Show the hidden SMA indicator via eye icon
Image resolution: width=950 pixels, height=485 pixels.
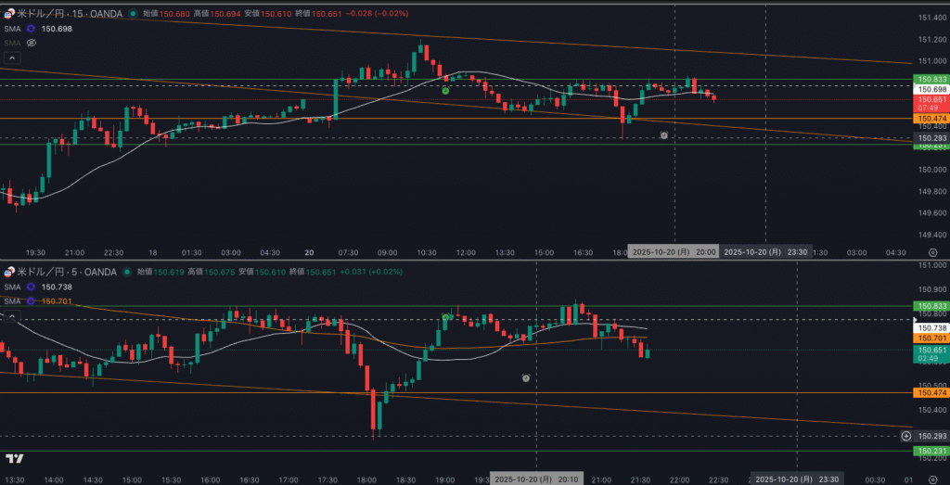(x=32, y=43)
